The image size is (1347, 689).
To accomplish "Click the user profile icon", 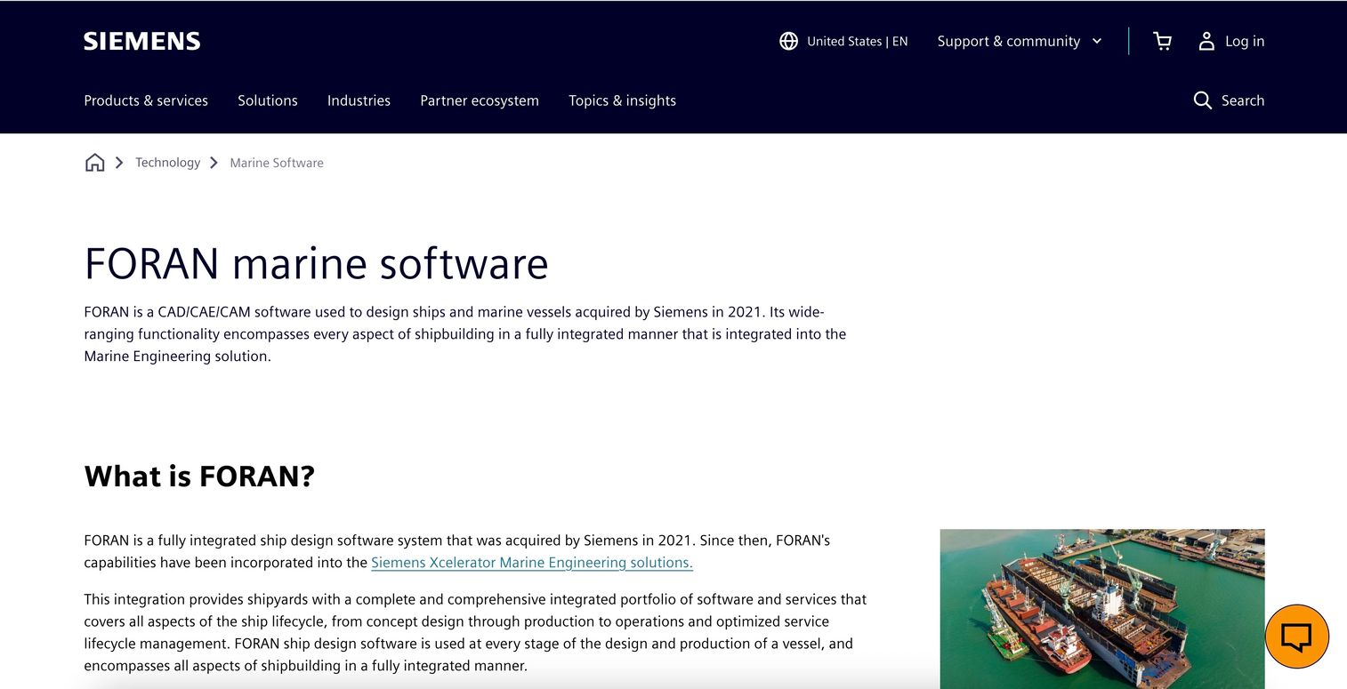I will [1206, 41].
